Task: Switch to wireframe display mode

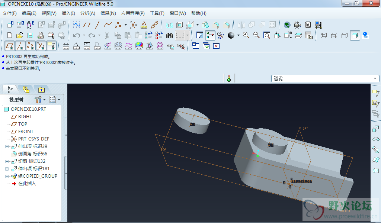Action: click(x=324, y=35)
